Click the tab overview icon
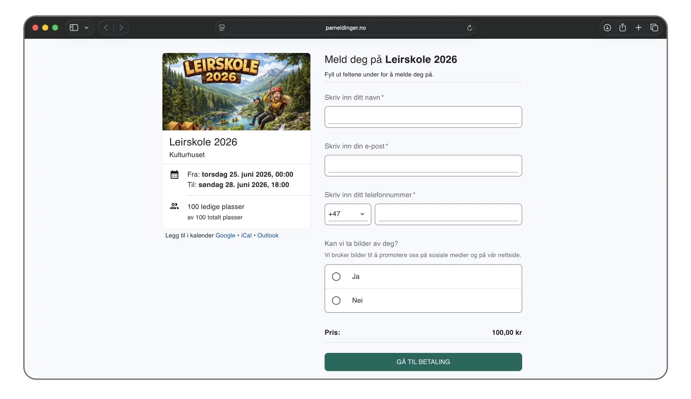The image size is (691, 399). (x=654, y=27)
